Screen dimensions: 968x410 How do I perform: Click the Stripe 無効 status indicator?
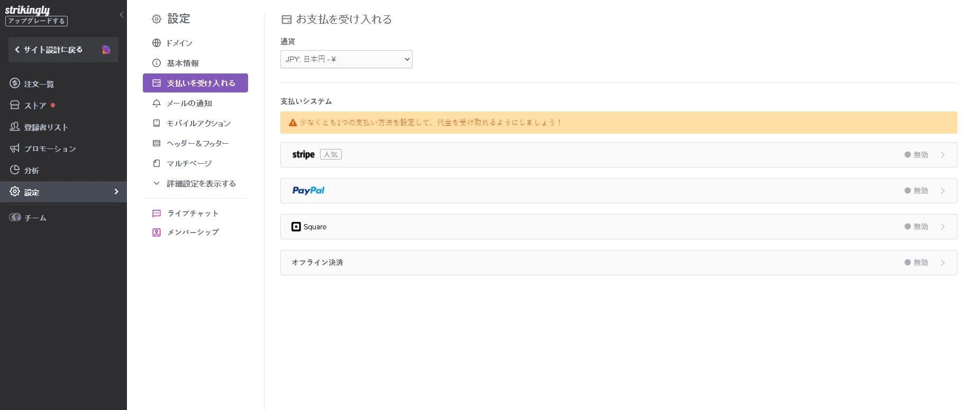tap(916, 155)
